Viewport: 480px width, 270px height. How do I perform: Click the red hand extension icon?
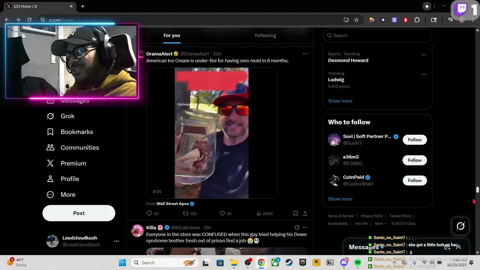(406, 20)
